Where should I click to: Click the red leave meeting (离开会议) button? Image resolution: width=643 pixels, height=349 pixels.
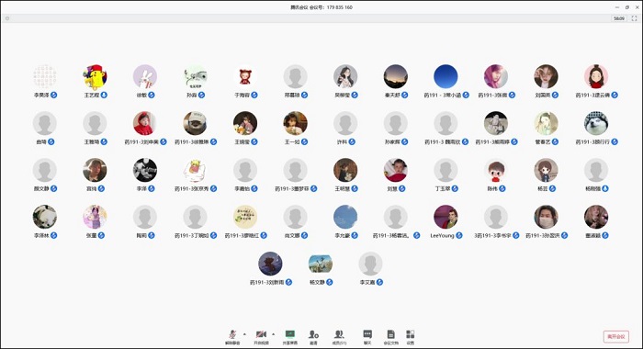point(616,337)
